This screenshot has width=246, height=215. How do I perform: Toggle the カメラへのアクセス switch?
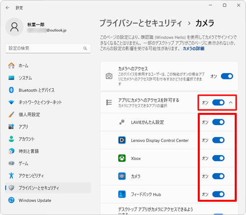click(x=227, y=76)
